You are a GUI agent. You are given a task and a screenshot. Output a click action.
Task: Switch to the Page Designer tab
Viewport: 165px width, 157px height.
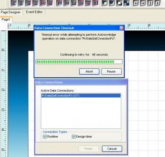tap(11, 12)
